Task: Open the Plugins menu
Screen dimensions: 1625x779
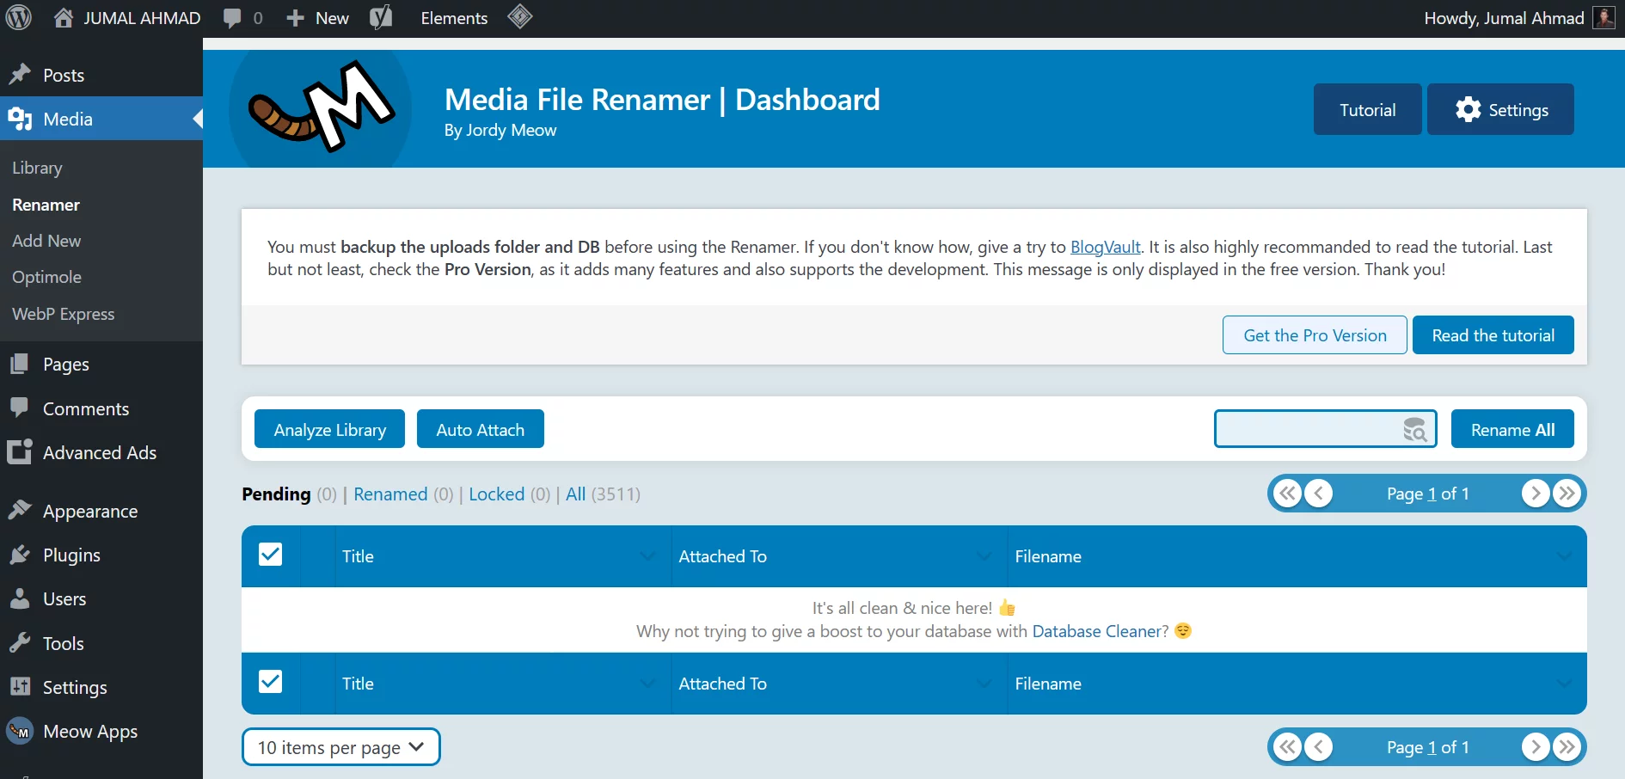Action: (101, 555)
